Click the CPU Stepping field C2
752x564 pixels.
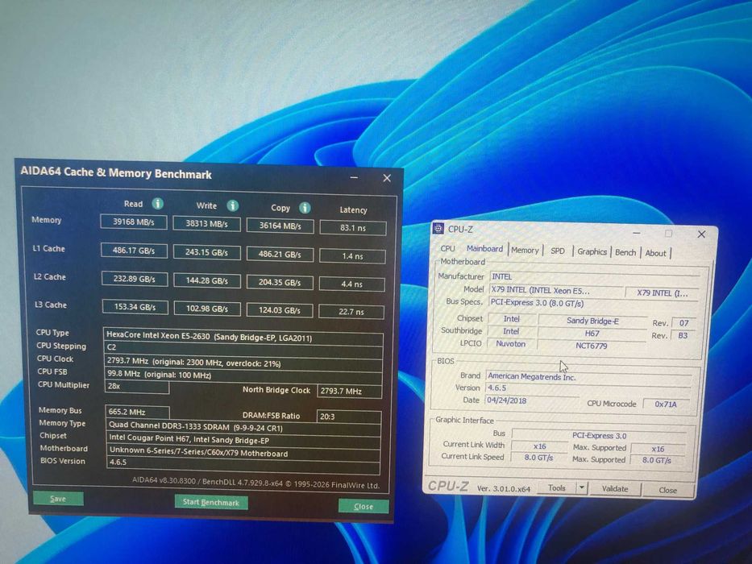(x=243, y=350)
